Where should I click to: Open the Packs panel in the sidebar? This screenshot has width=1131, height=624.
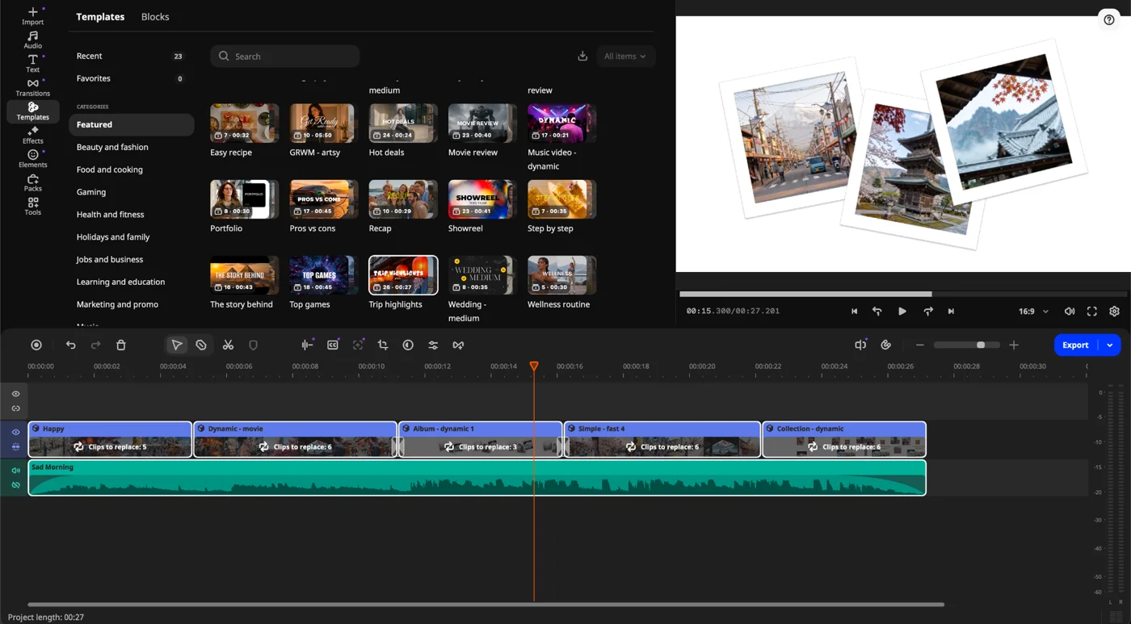[x=32, y=182]
